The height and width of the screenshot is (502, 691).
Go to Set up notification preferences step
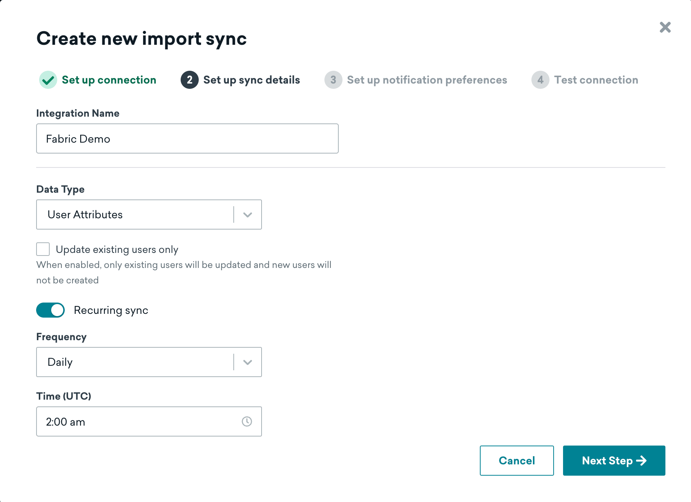pyautogui.click(x=427, y=80)
